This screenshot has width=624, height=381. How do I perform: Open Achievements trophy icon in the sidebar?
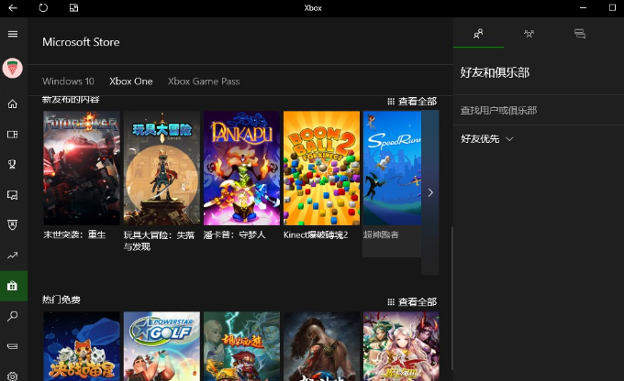coord(13,164)
